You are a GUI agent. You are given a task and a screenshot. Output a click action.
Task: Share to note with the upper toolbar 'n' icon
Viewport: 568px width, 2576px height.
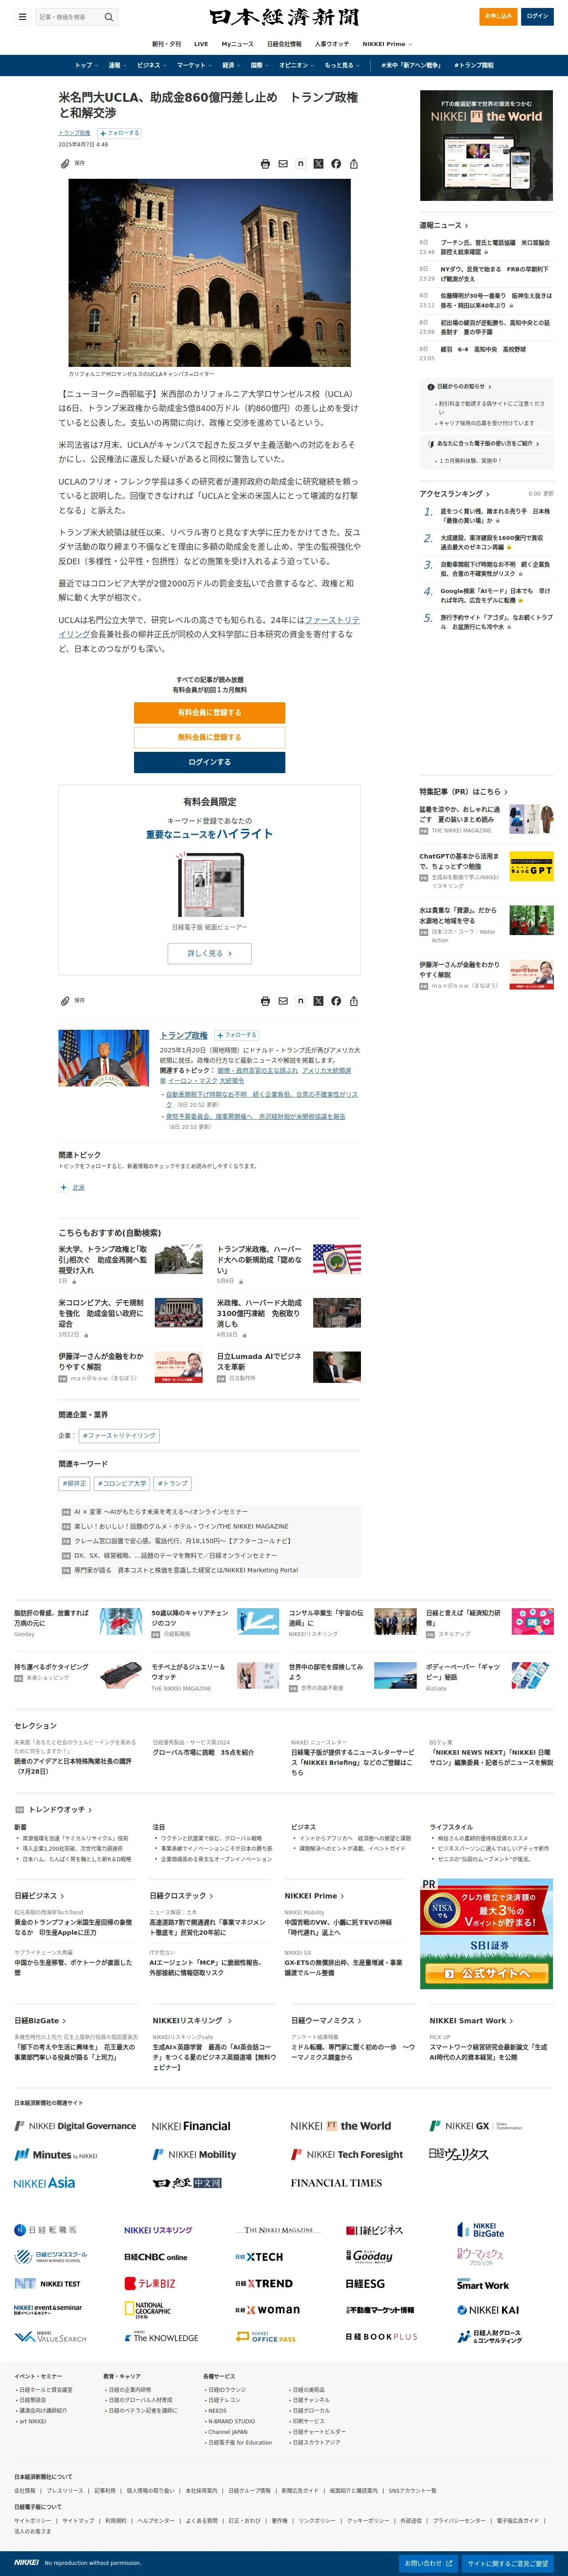point(300,164)
